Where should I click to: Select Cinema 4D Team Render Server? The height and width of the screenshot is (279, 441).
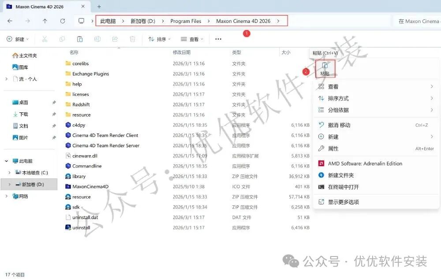[106, 145]
